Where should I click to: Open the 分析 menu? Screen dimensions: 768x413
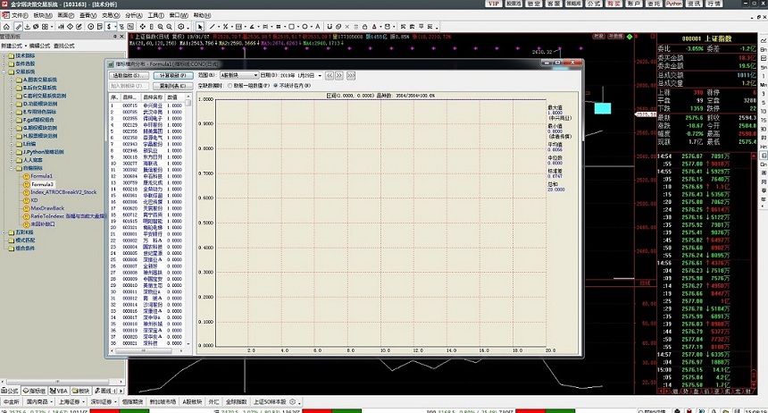pyautogui.click(x=134, y=16)
